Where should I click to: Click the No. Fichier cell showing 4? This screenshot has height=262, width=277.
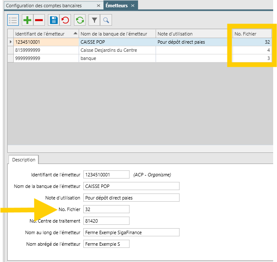click(252, 50)
